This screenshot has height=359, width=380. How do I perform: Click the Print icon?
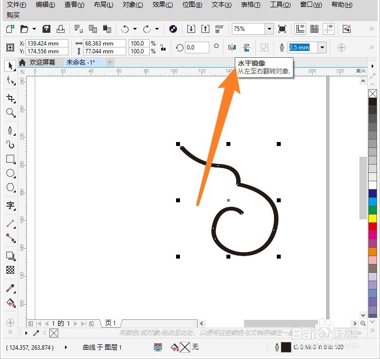click(x=60, y=29)
